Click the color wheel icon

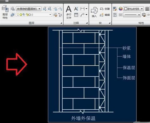point(121,9)
